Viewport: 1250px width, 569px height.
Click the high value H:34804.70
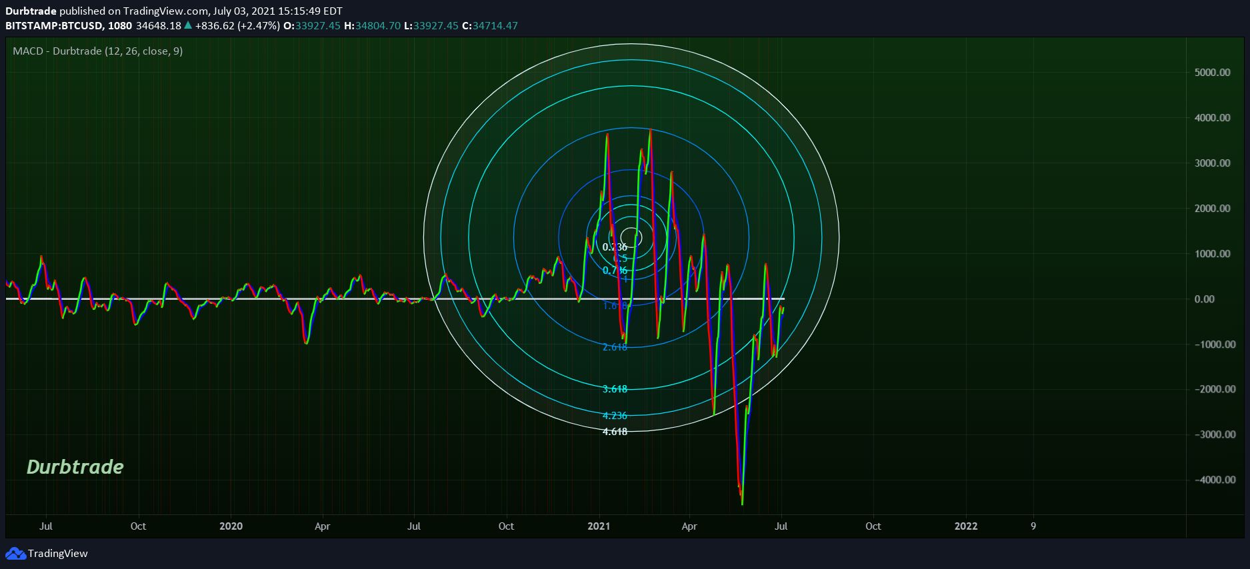coord(372,26)
